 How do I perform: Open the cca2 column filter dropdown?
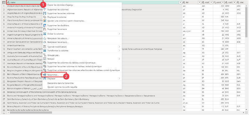pyautogui.click(x=211, y=2)
